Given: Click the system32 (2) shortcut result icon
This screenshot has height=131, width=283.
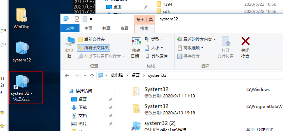Looking at the screenshot, I should coord(136,126).
